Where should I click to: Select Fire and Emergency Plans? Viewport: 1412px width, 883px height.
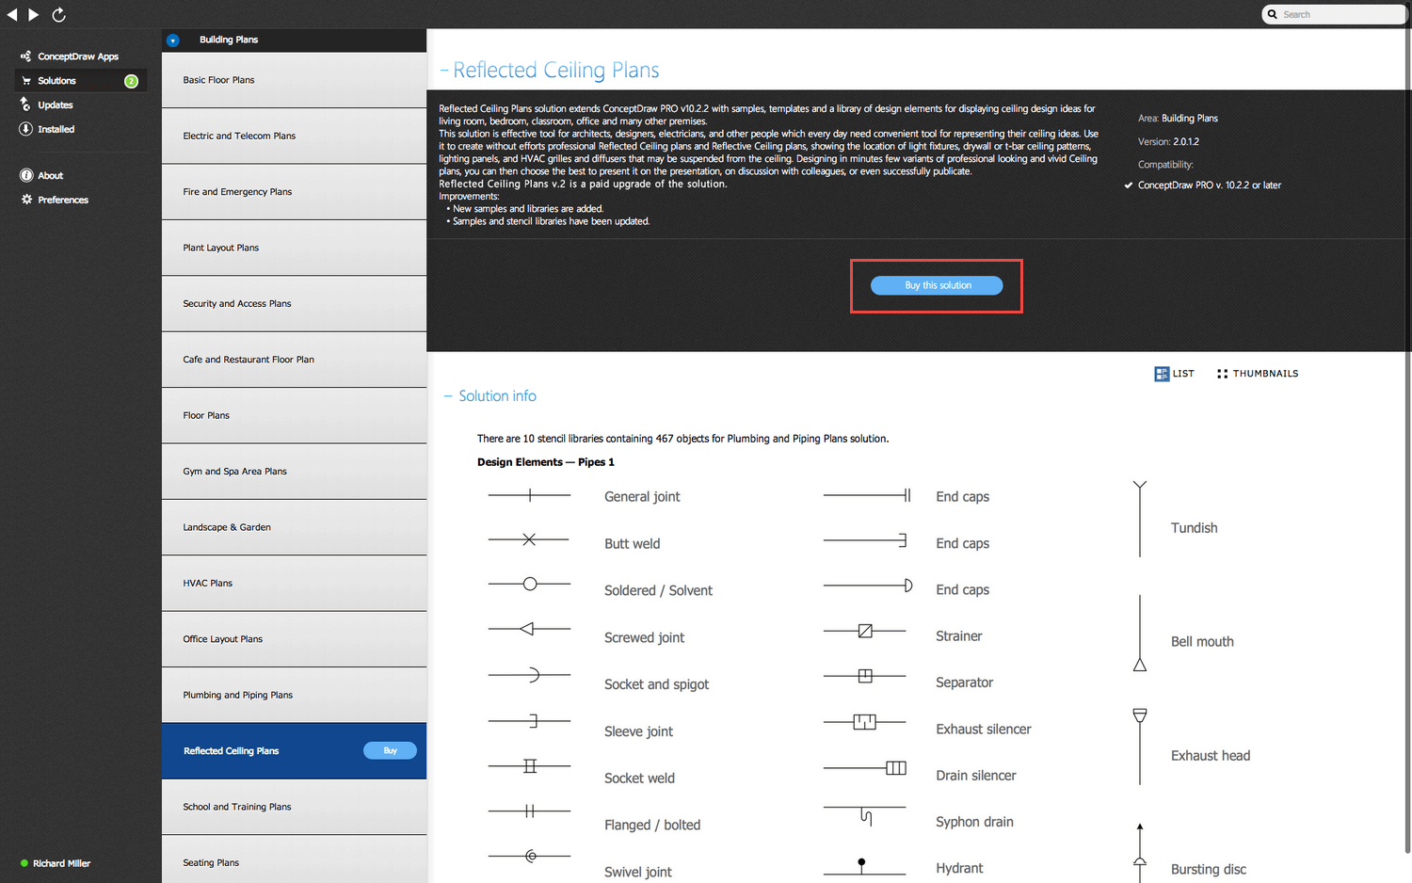coord(294,192)
